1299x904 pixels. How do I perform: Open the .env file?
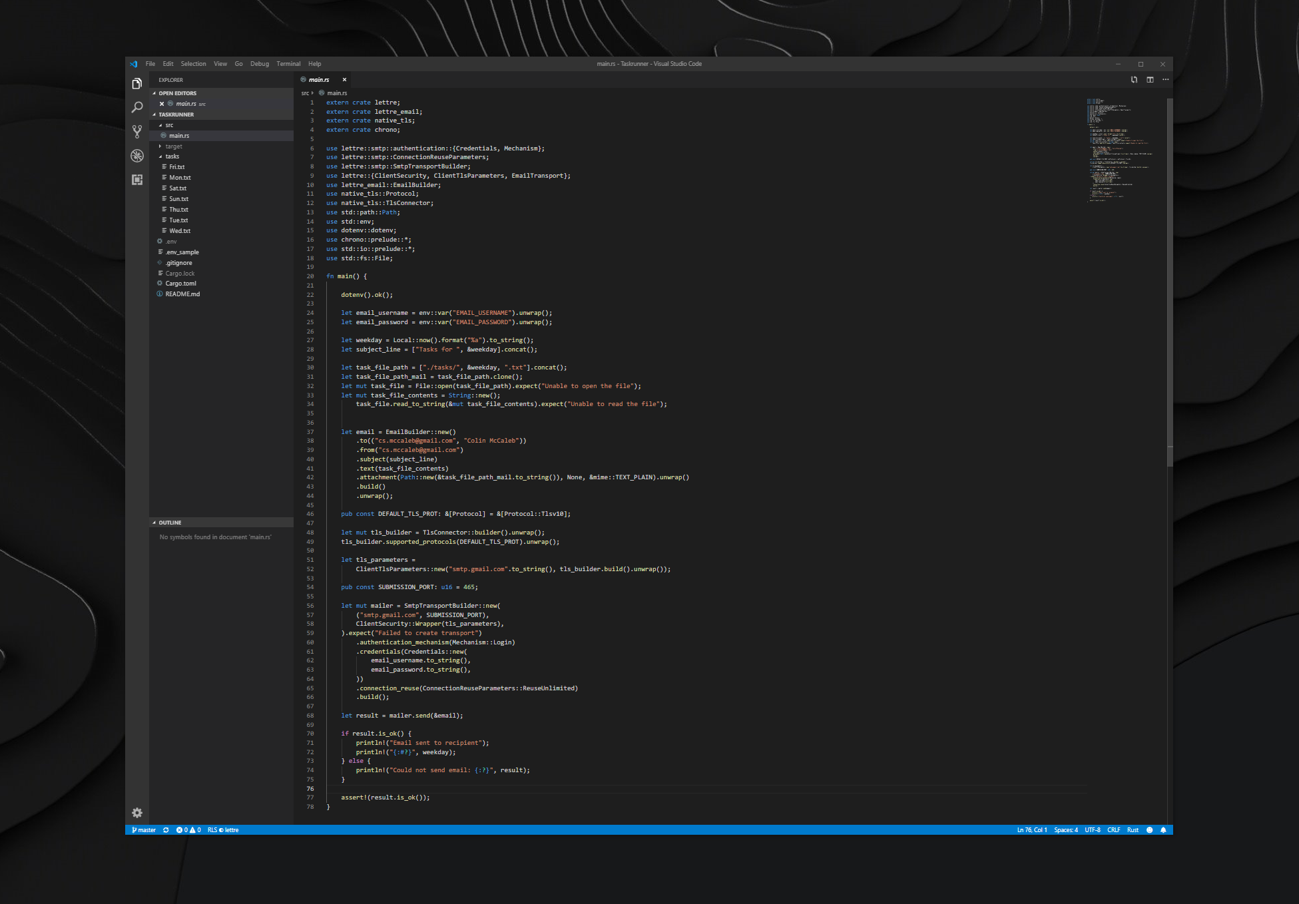click(221, 242)
